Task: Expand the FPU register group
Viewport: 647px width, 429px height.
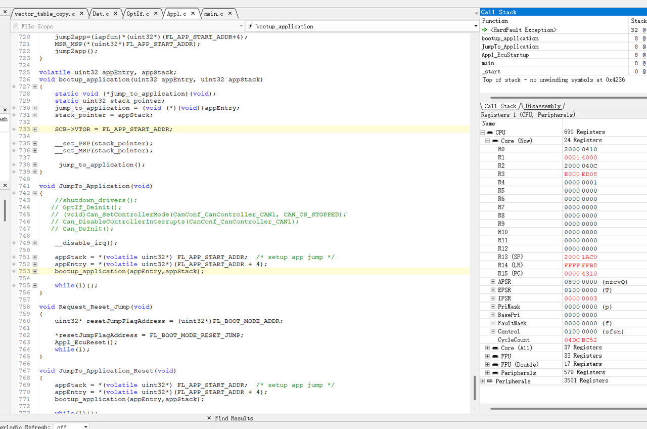Action: 488,356
